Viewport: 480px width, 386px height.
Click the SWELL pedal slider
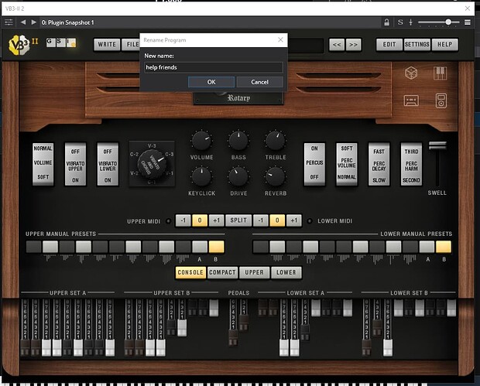coord(437,145)
